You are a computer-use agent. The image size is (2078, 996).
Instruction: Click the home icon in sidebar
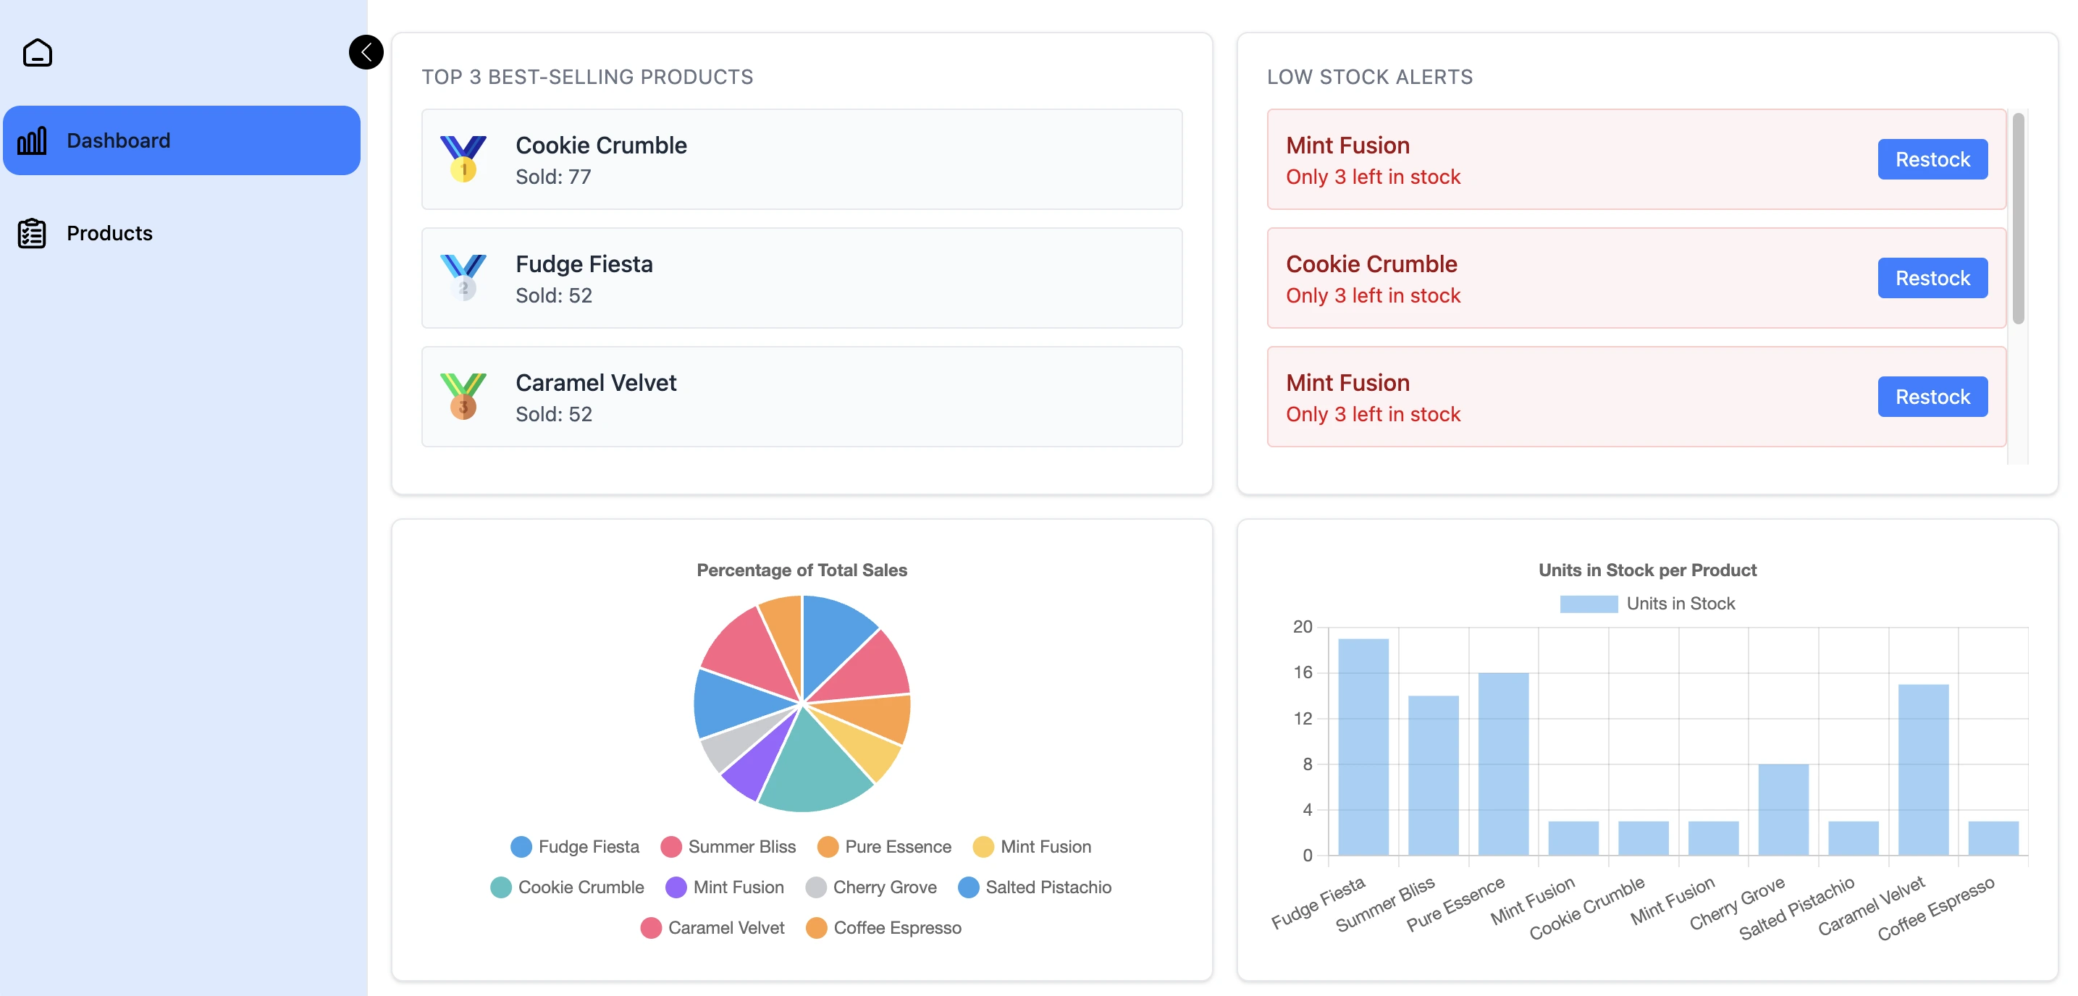(x=37, y=52)
